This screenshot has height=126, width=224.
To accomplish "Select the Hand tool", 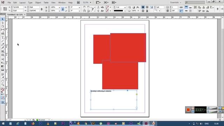I will (2, 81).
